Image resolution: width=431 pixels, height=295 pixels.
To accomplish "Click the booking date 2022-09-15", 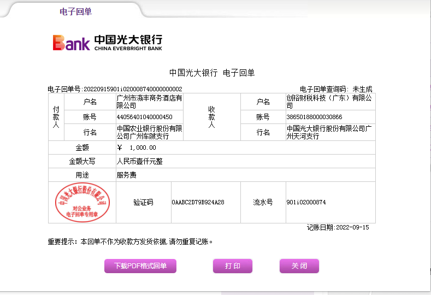I will [352, 227].
